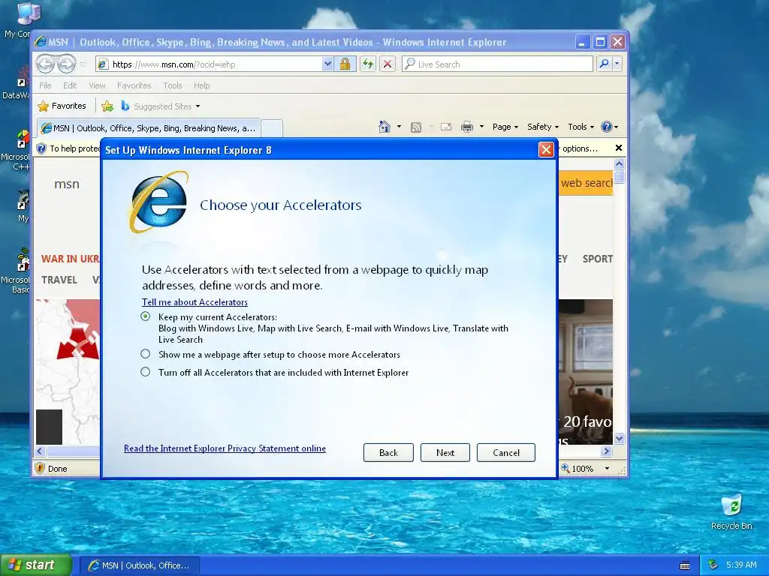
Task: Expand the address bar URL dropdown
Action: [327, 64]
